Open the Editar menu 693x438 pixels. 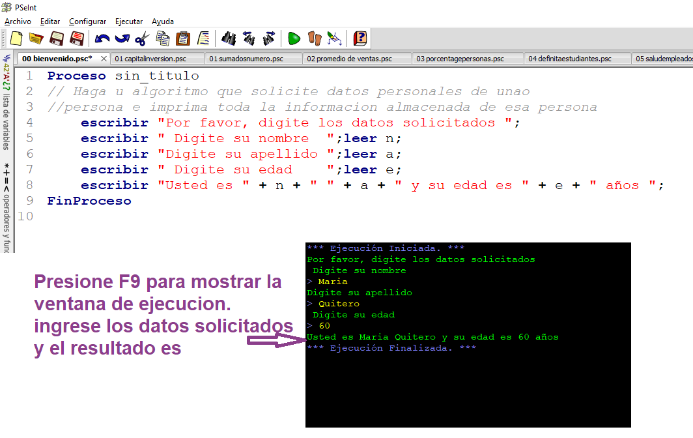50,22
